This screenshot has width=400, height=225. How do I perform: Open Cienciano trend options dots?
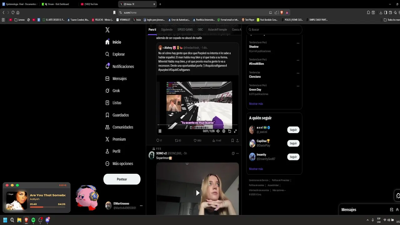click(298, 73)
